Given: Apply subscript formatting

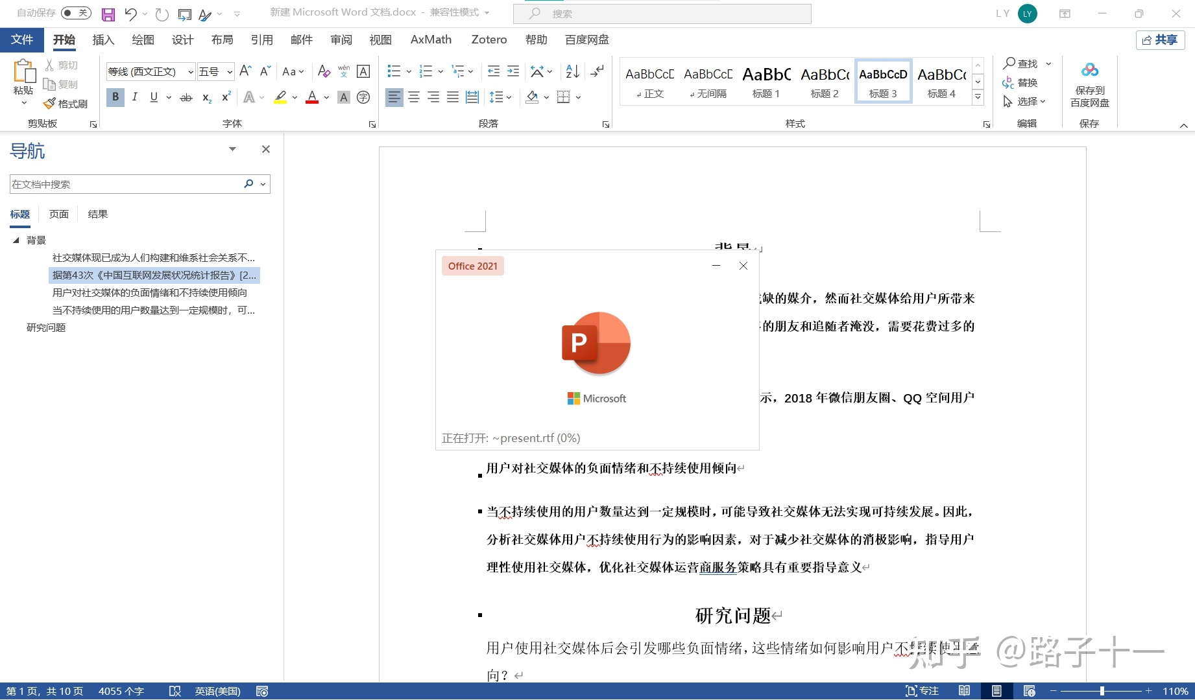Looking at the screenshot, I should 207,97.
